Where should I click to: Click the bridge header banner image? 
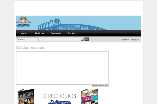point(86,23)
